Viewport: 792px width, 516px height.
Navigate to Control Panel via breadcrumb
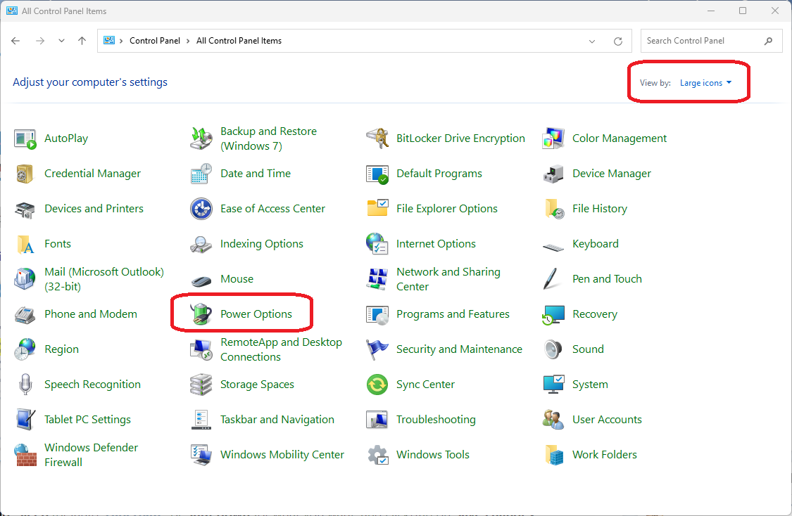(x=155, y=41)
